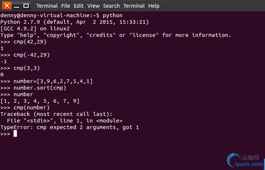The width and height of the screenshot is (265, 170).
Task: Open the second Terminal menu next to Help
Action: click(134, 6)
